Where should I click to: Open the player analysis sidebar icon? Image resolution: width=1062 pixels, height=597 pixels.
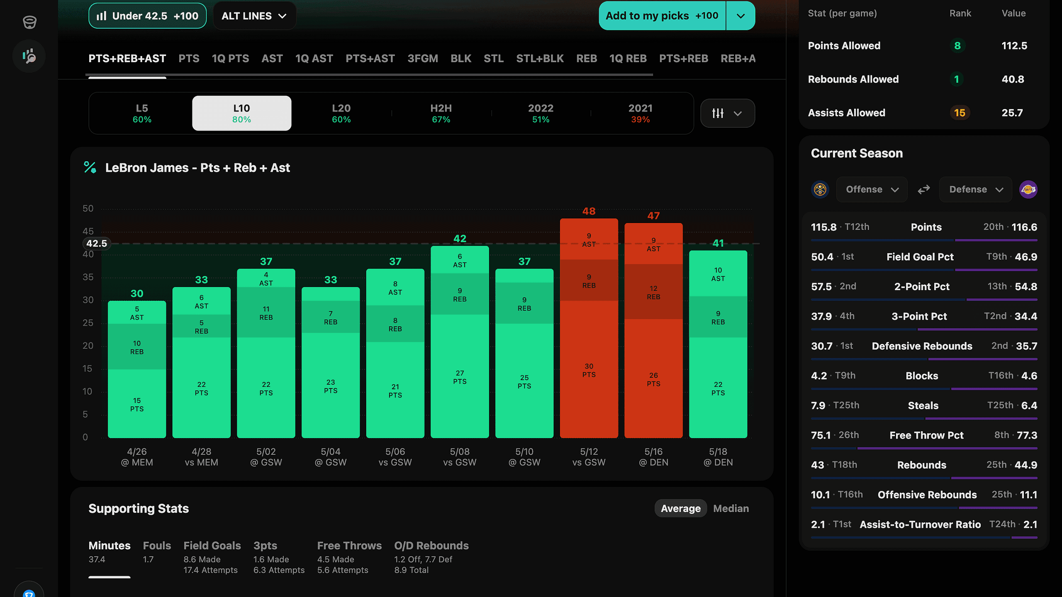(29, 56)
